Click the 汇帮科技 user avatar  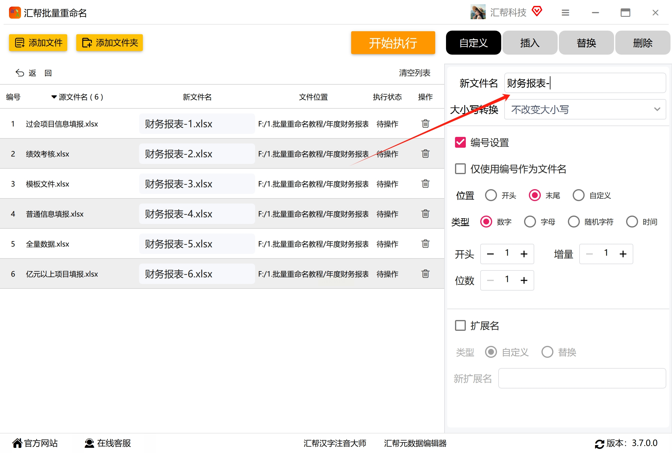point(478,12)
